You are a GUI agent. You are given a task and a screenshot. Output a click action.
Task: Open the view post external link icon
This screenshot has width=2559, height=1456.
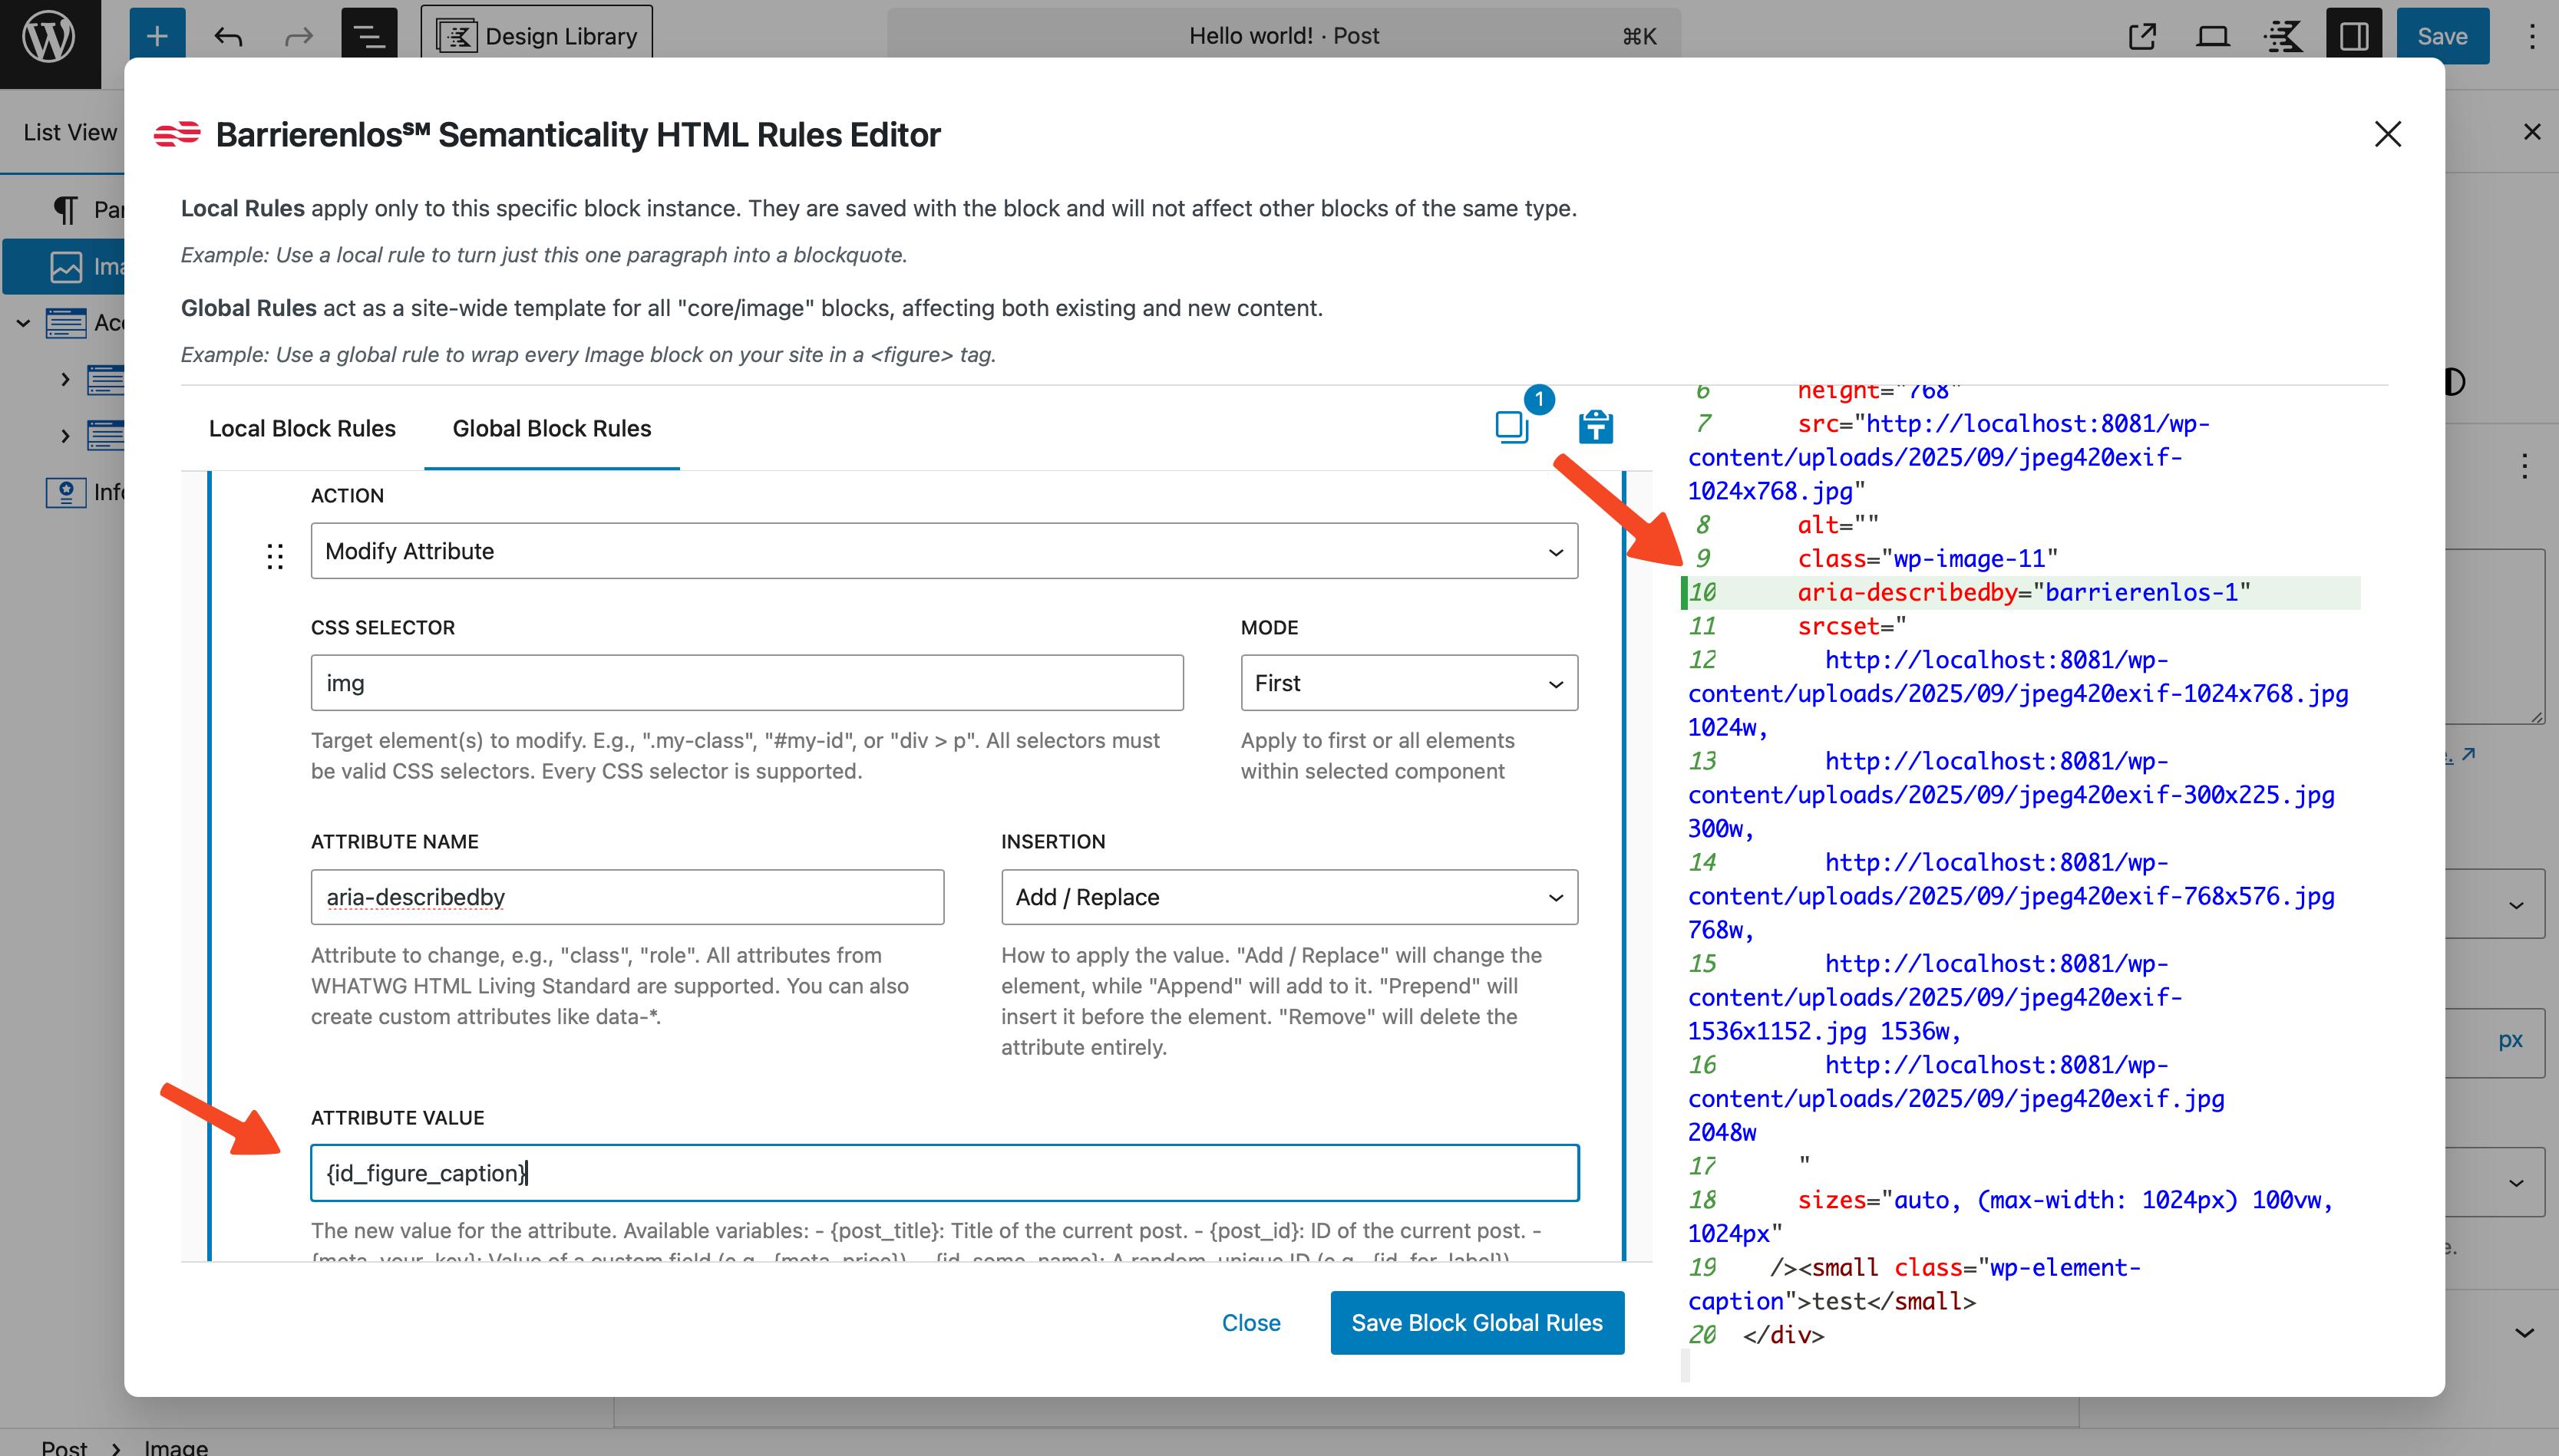(2141, 37)
